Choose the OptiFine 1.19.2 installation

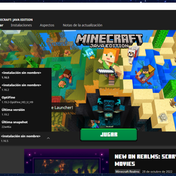(26, 100)
